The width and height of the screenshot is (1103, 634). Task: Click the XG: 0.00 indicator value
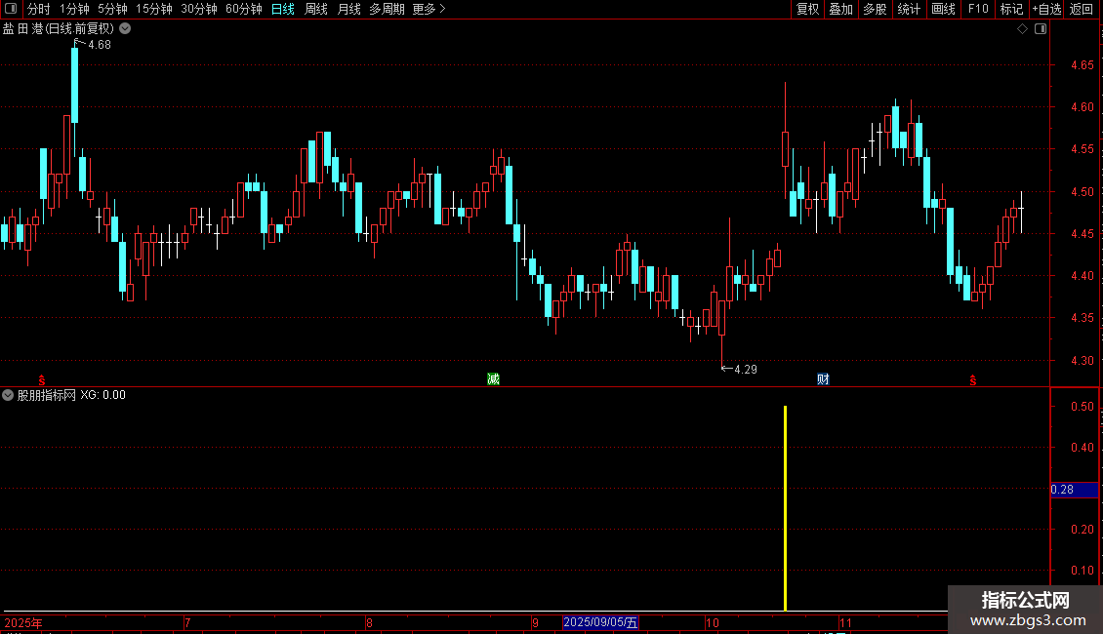pyautogui.click(x=102, y=395)
